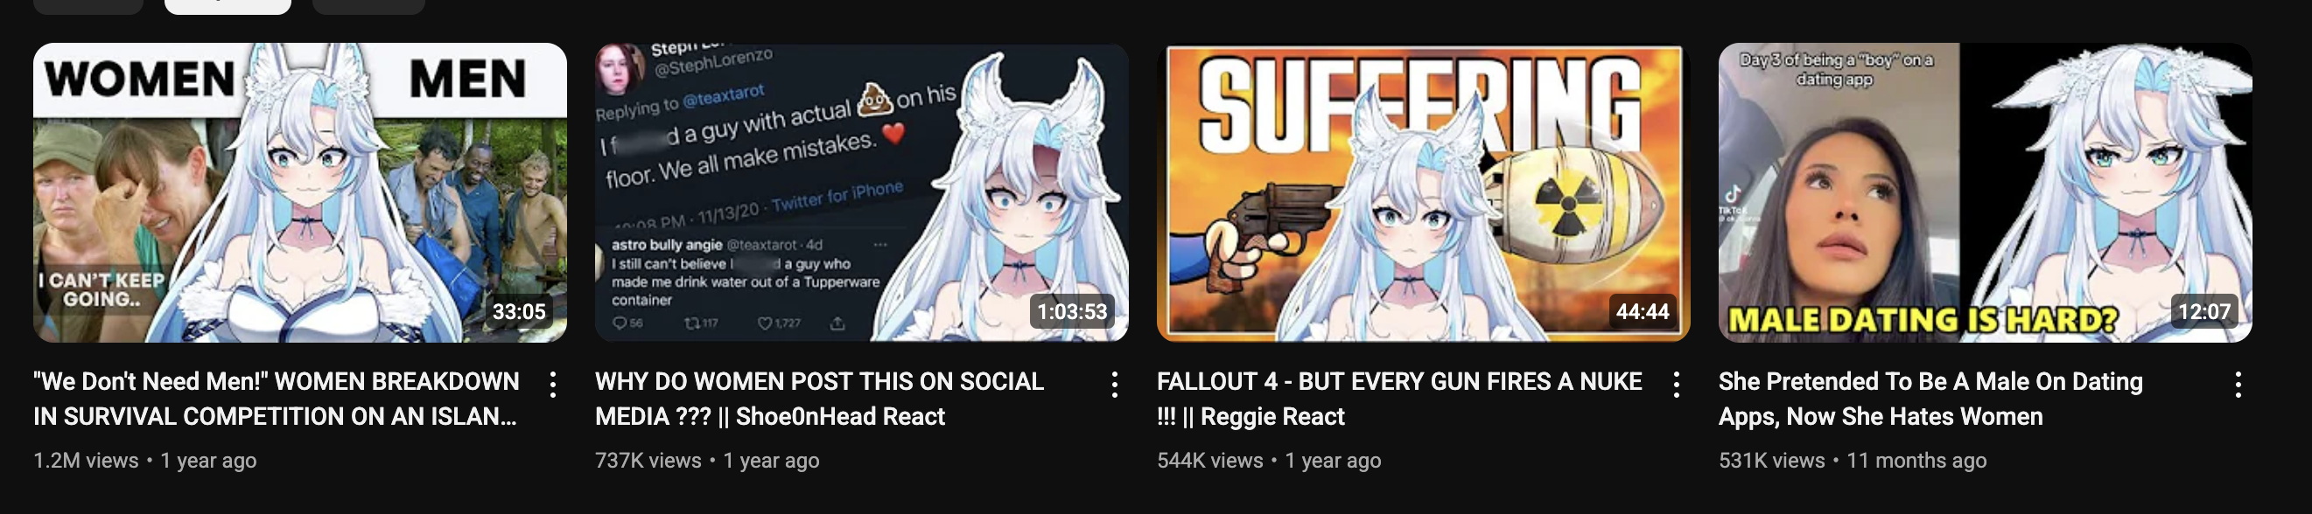Image resolution: width=2312 pixels, height=514 pixels.
Task: Open options menu for the Fallout 4 nuke video
Action: click(1677, 385)
